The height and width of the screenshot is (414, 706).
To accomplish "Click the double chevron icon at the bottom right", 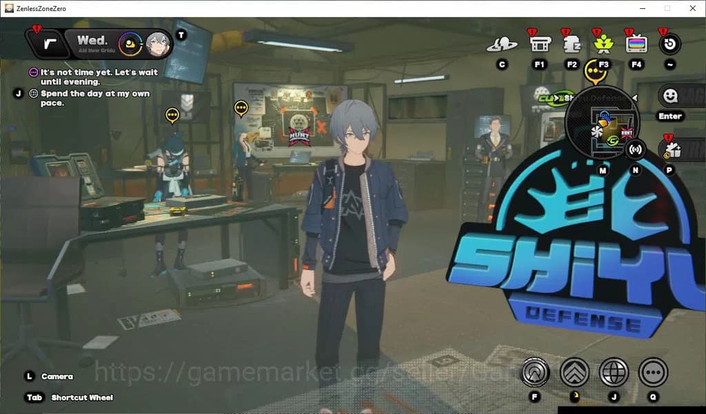I will pos(575,373).
